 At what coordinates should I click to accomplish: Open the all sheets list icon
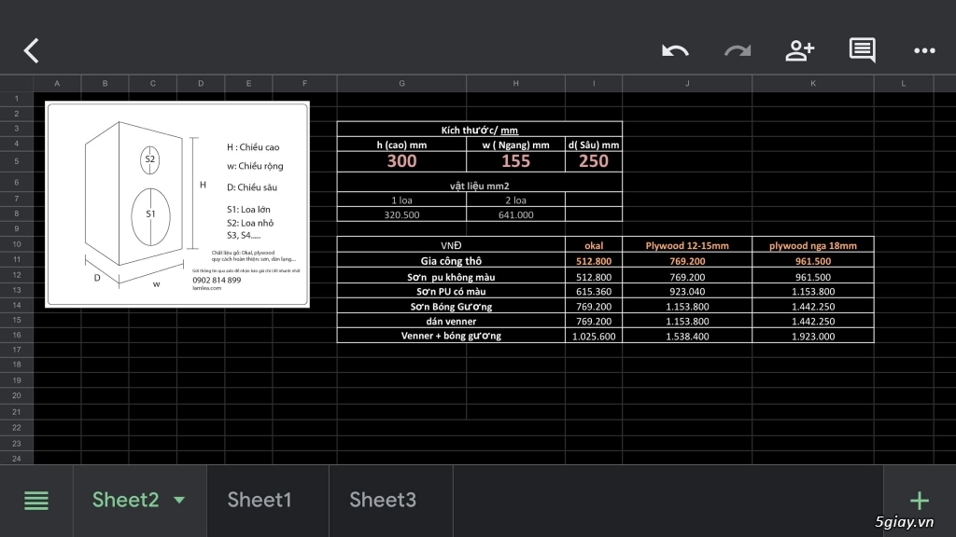[x=36, y=501]
